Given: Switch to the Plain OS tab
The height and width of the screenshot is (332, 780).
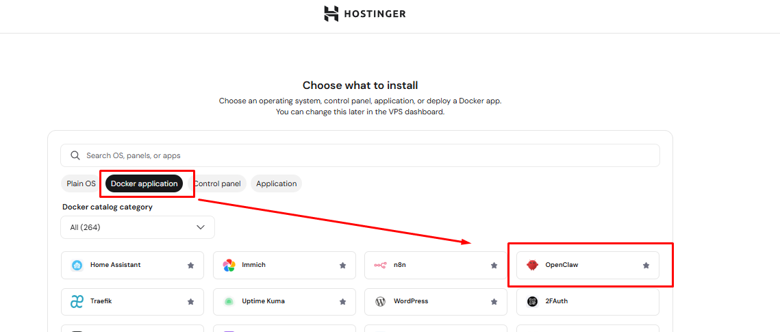Looking at the screenshot, I should pos(81,183).
